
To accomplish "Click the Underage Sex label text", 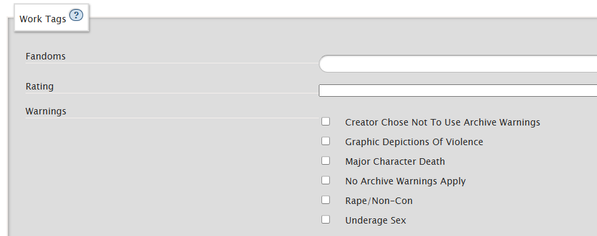I will pyautogui.click(x=375, y=220).
